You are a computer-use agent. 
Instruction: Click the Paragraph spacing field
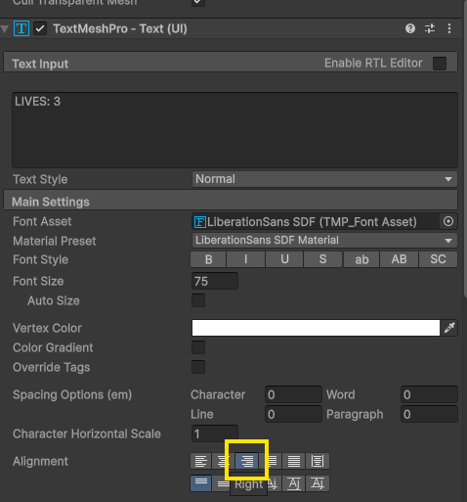pos(429,414)
